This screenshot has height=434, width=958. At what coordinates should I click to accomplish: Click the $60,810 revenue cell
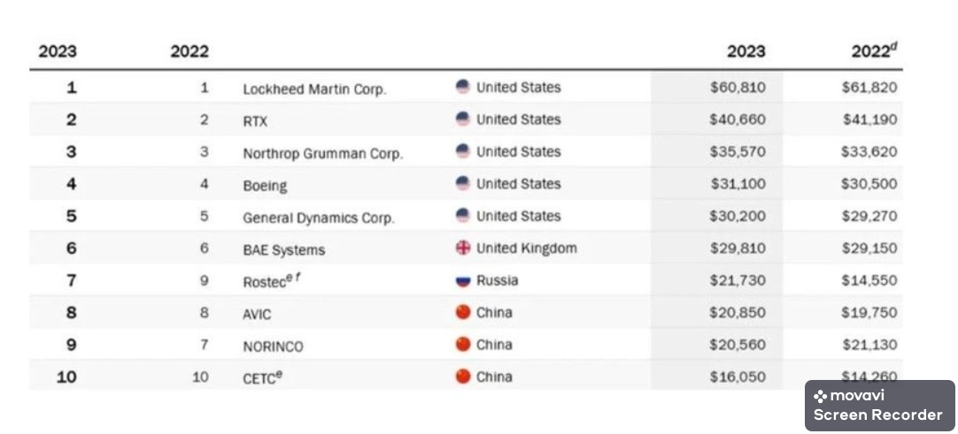pos(738,88)
